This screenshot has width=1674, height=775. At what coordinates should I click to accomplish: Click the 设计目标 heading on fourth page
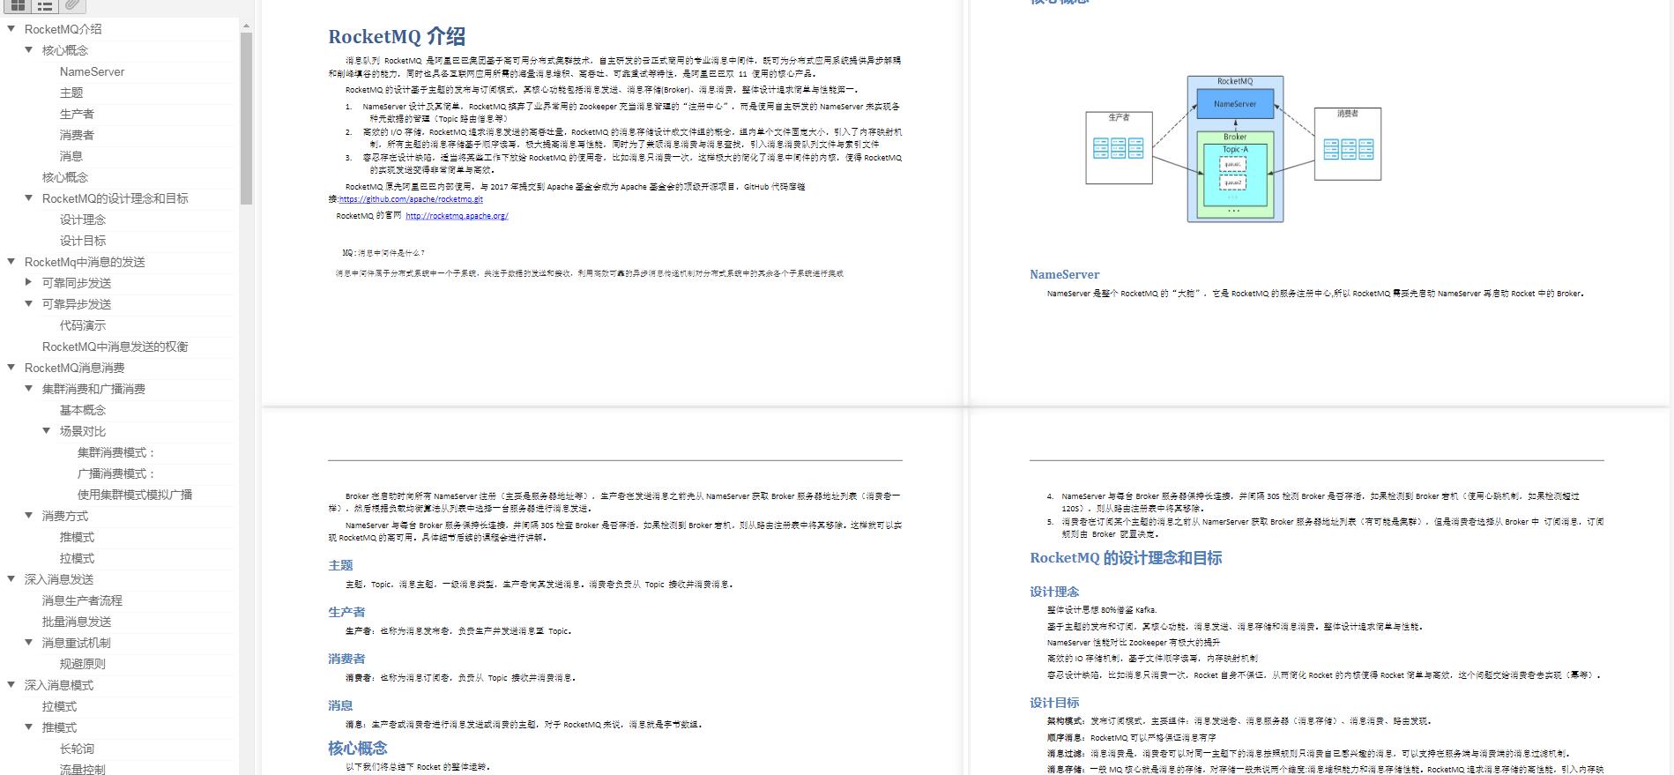click(x=1054, y=703)
